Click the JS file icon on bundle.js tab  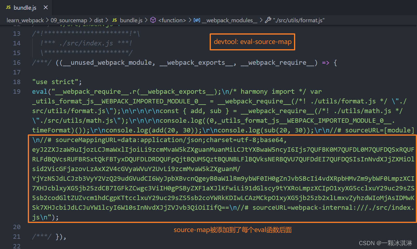8,8
